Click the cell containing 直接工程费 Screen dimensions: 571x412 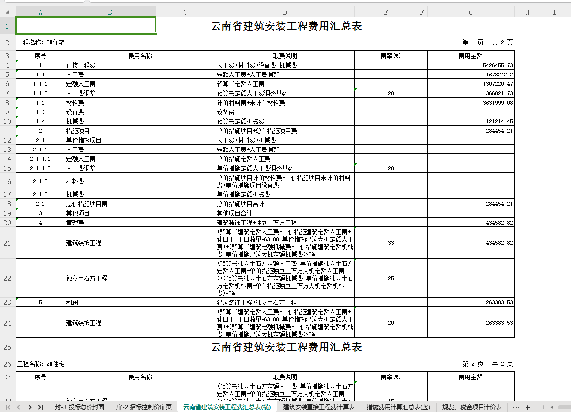click(140, 66)
